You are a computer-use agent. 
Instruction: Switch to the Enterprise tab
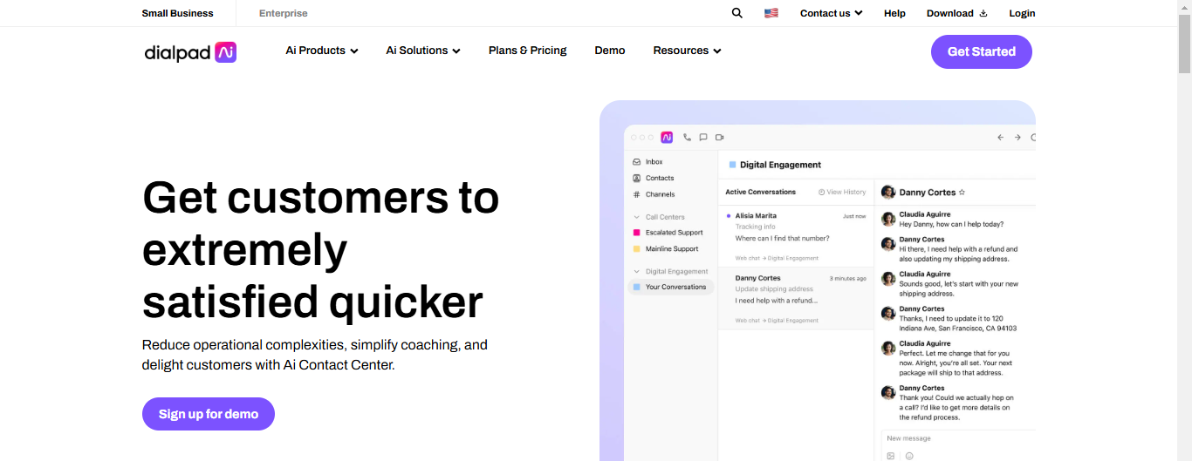tap(284, 13)
